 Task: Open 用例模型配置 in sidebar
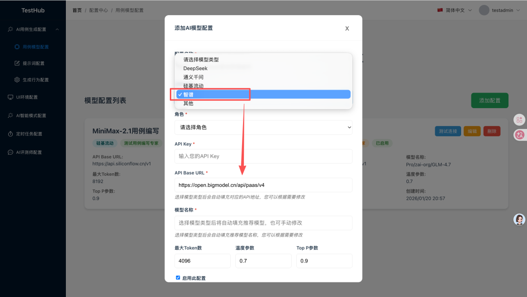point(36,47)
